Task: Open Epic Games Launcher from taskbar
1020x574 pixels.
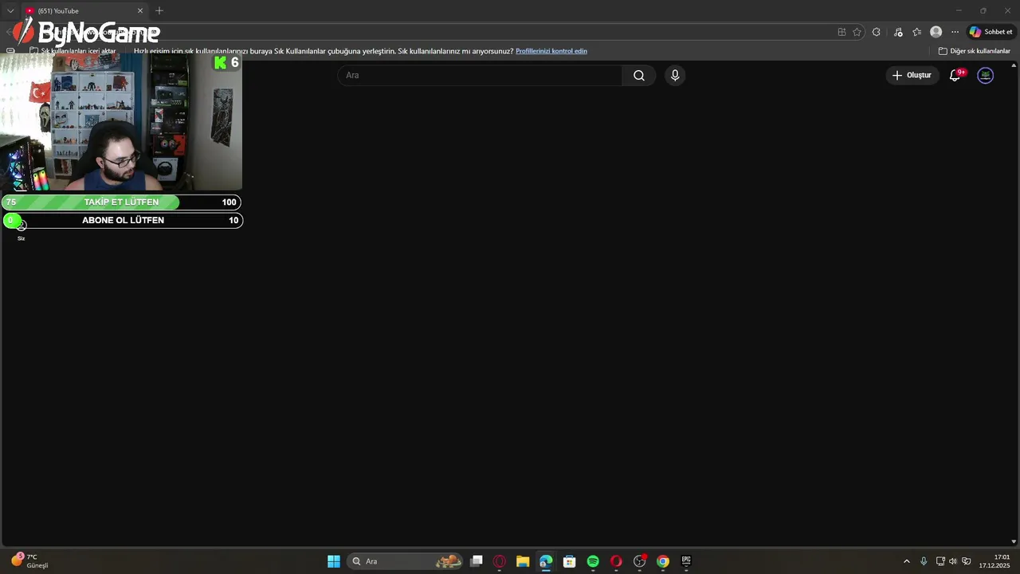Action: coord(686,561)
